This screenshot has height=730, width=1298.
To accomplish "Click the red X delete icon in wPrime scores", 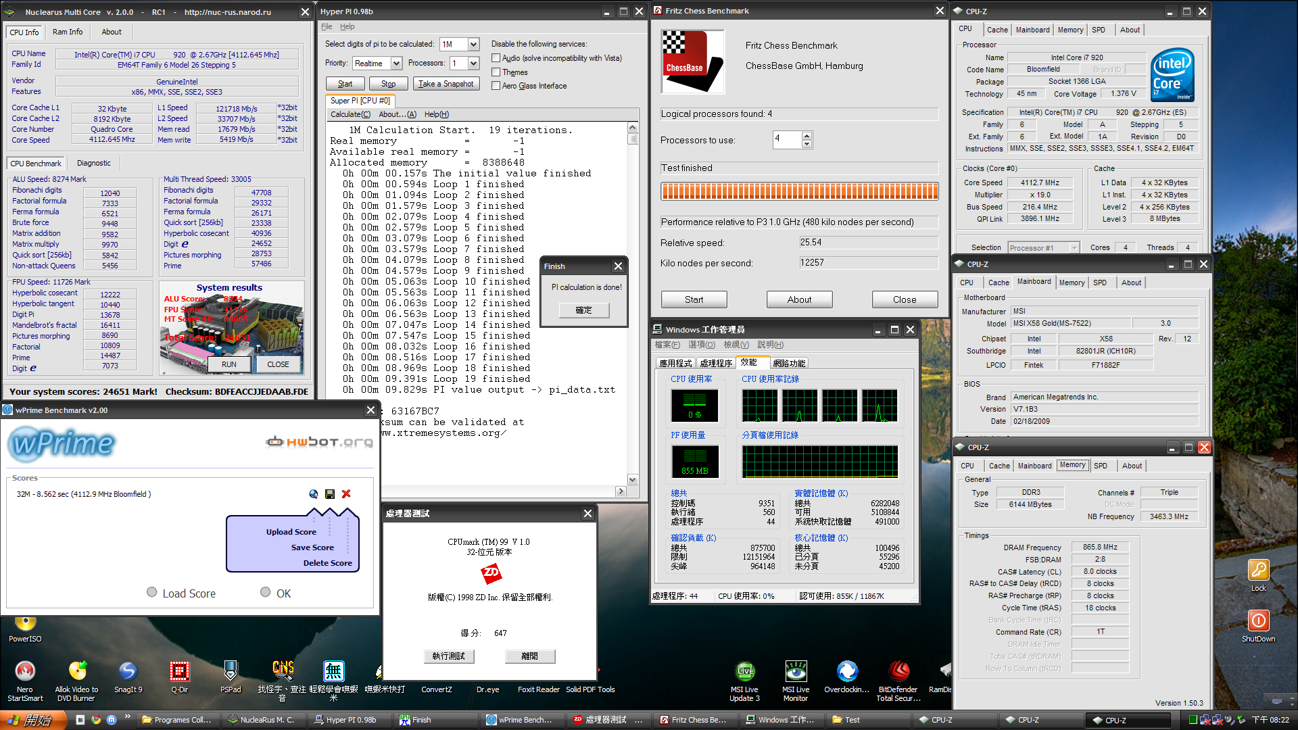I will click(346, 494).
